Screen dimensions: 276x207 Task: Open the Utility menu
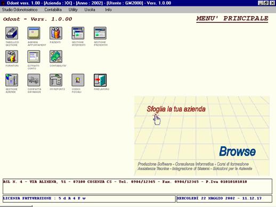(73, 10)
